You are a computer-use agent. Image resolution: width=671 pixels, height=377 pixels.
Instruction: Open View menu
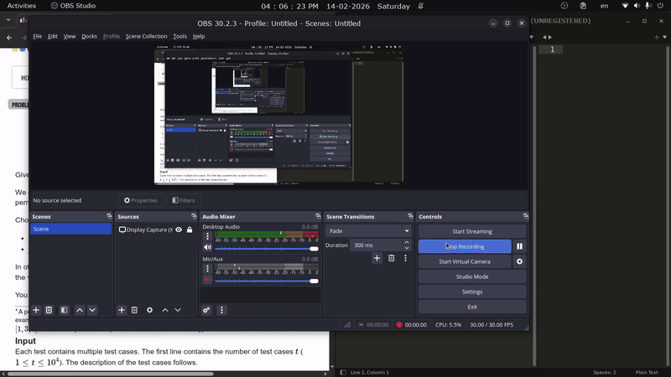(70, 36)
